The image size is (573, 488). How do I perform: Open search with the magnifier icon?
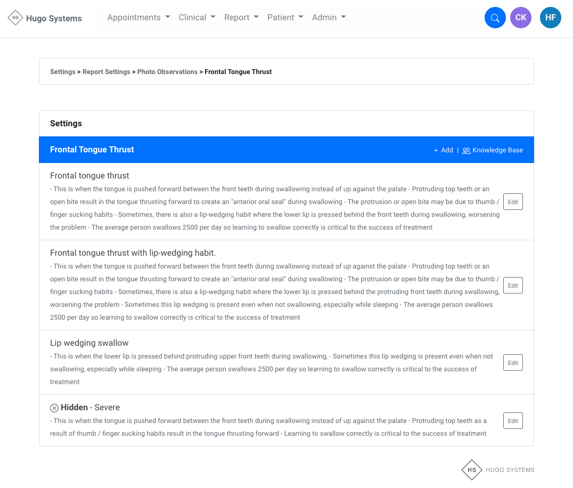click(x=495, y=18)
